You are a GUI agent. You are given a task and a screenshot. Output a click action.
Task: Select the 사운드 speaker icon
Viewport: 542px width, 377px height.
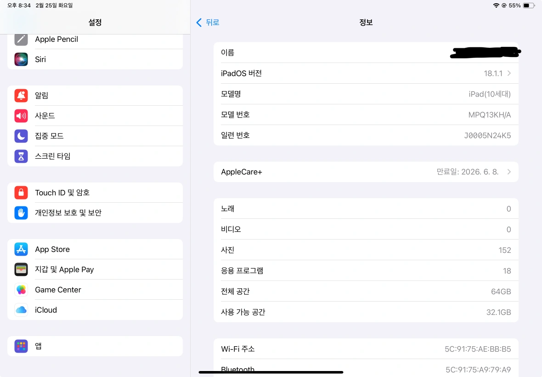[x=21, y=115]
